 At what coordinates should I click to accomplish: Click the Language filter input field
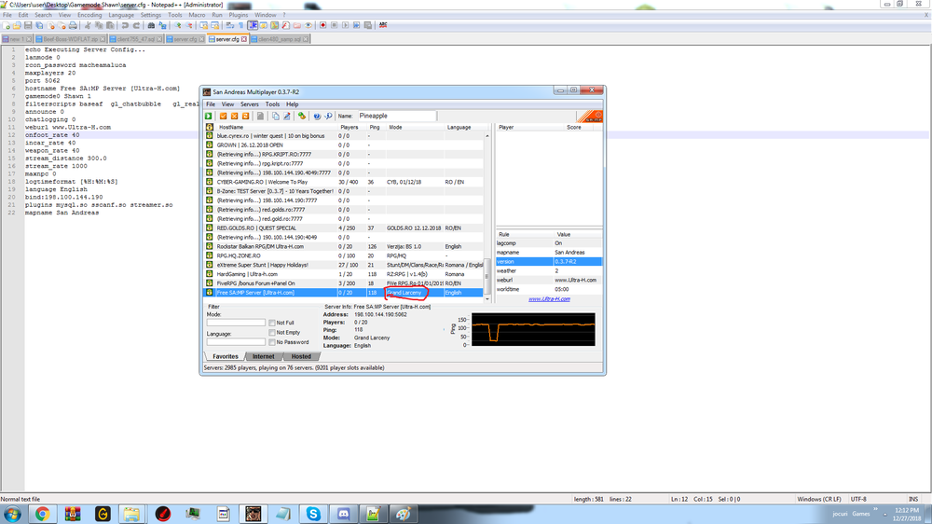click(x=236, y=342)
